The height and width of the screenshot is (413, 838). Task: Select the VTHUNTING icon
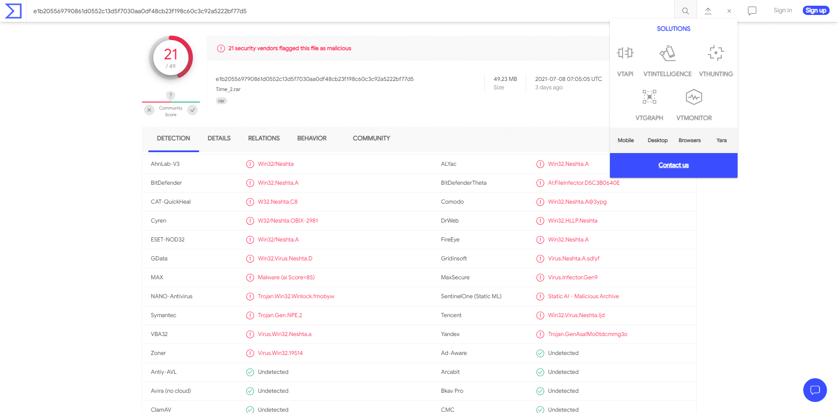click(x=716, y=53)
